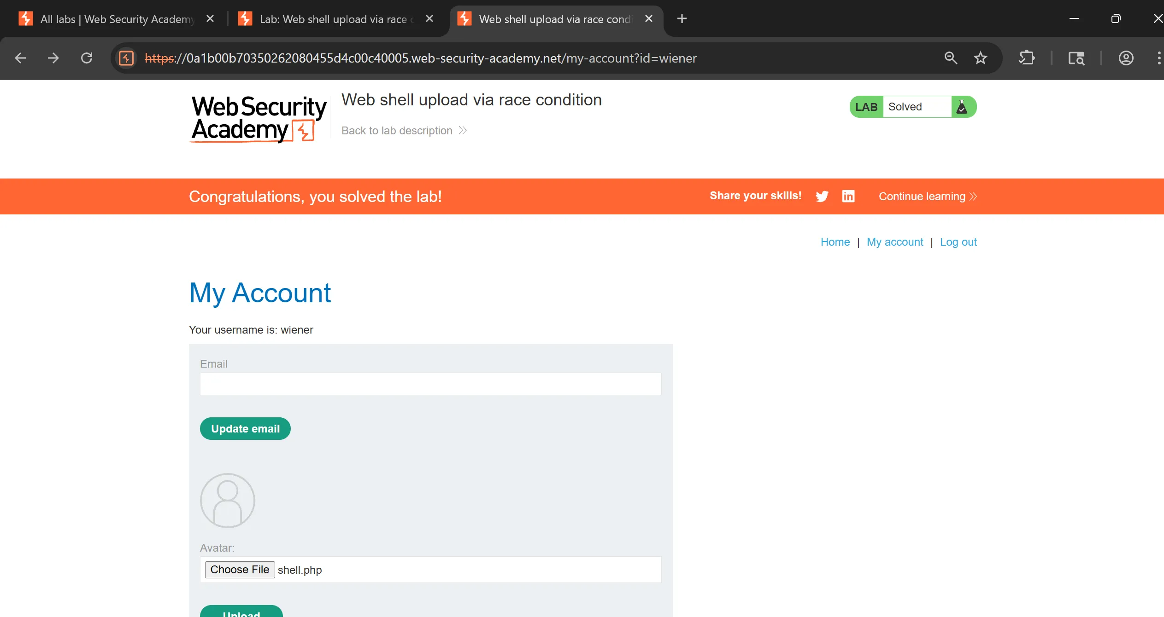
Task: Click the Twitter share icon
Action: coord(822,196)
